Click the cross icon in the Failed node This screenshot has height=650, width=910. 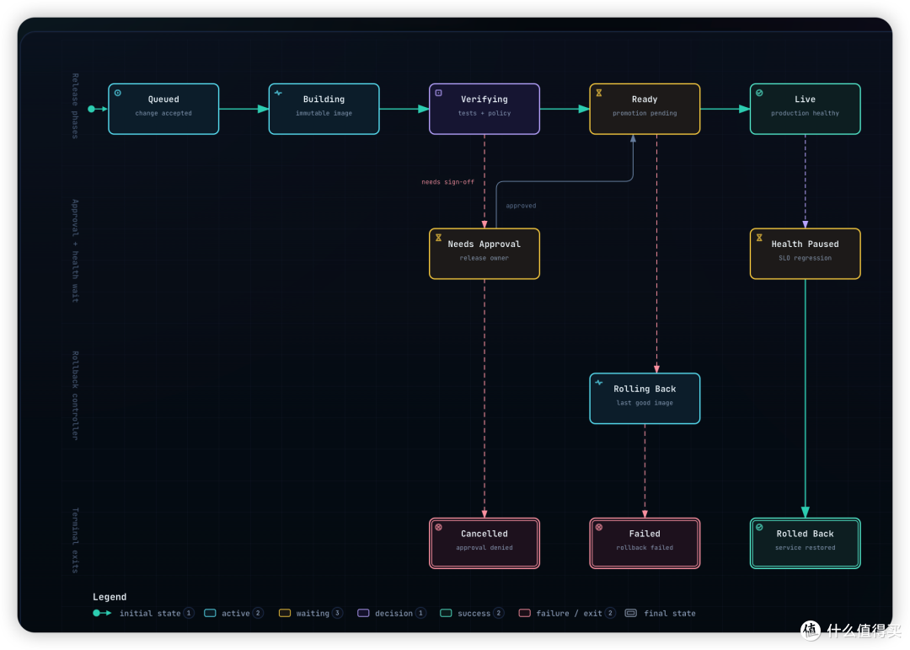[x=599, y=528]
